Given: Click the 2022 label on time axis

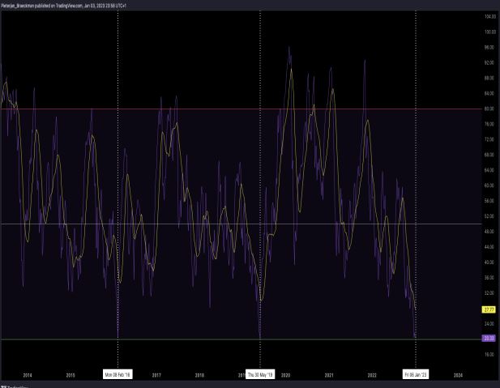Looking at the screenshot, I should [x=372, y=375].
